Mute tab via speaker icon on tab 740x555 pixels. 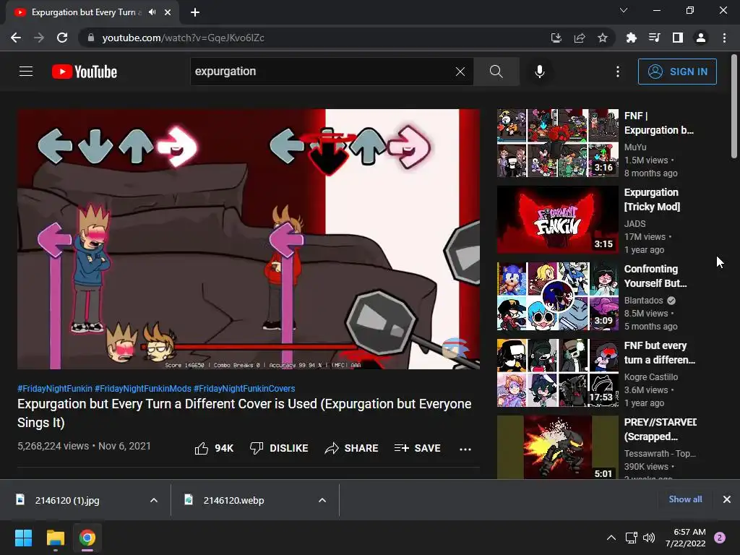click(152, 12)
